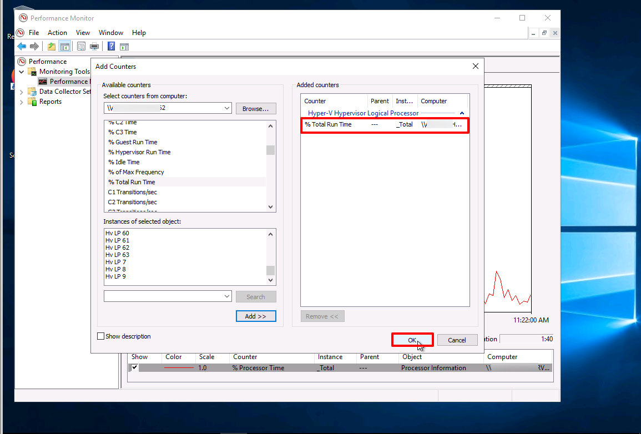Click the counters list scroll-down arrow
Image resolution: width=641 pixels, height=434 pixels.
(271, 207)
